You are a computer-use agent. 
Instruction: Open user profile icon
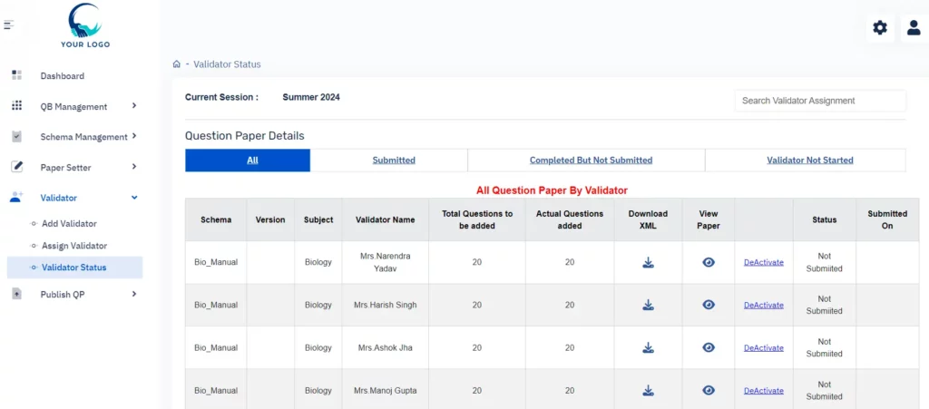(x=914, y=27)
